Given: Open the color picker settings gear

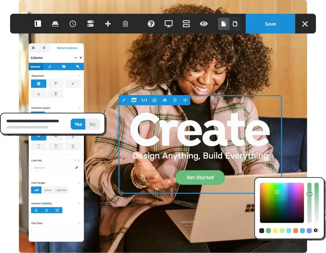Looking at the screenshot, I should [316, 230].
